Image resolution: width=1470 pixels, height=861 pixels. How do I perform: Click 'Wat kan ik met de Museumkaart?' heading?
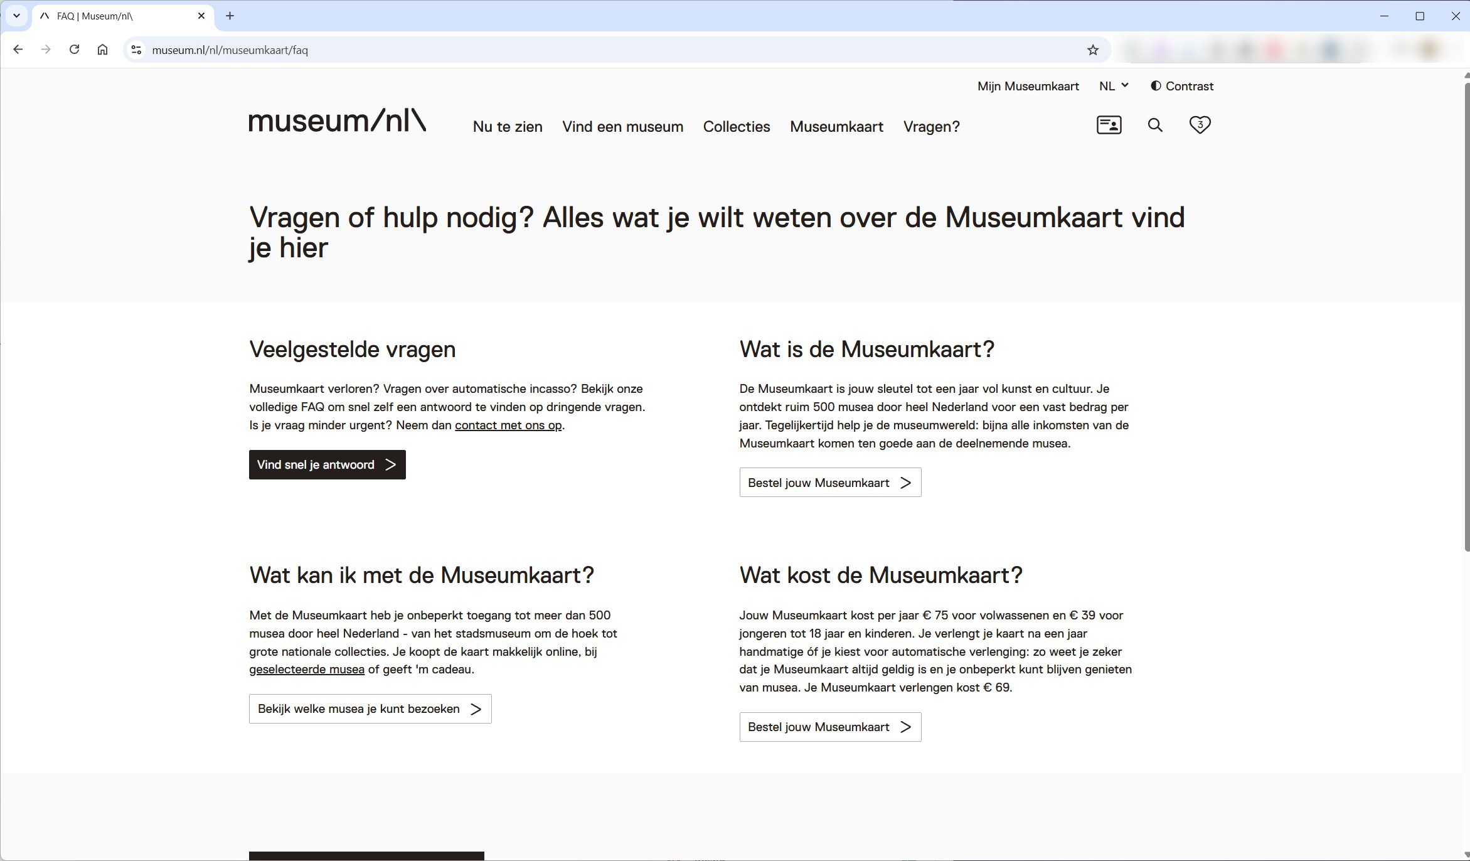click(x=422, y=575)
